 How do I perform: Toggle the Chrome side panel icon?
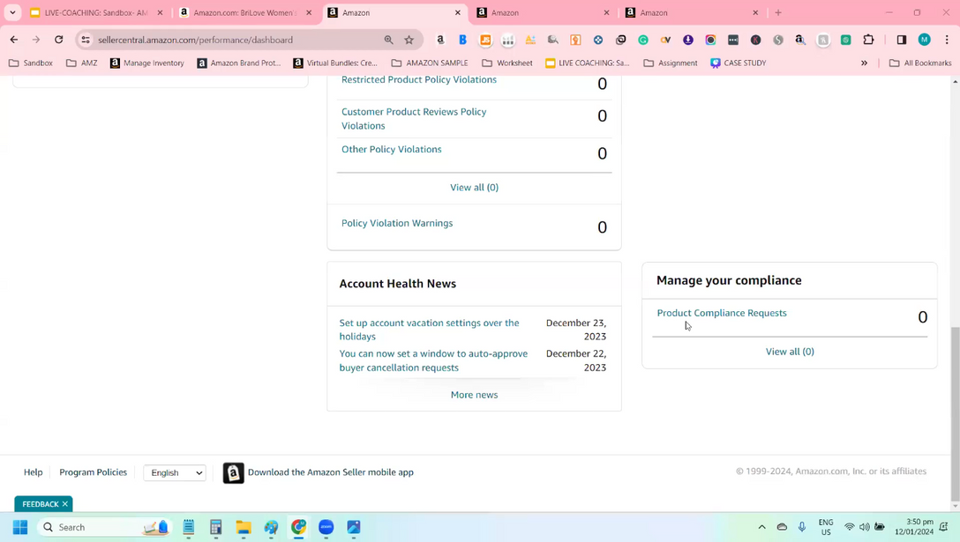[x=901, y=40]
